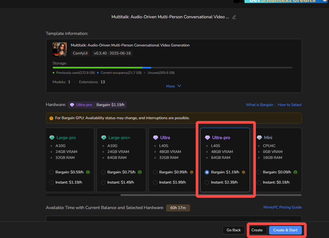
Task: Switch to Ultra-pro Instant $2.39/h
Action: [x=207, y=182]
